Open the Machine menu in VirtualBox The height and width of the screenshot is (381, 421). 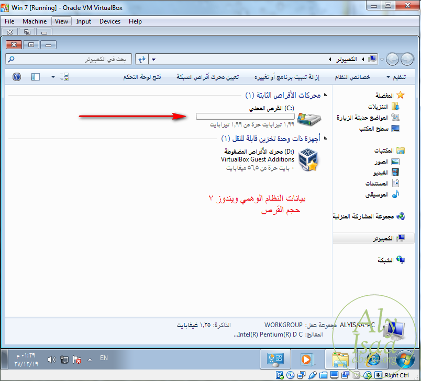pos(35,21)
